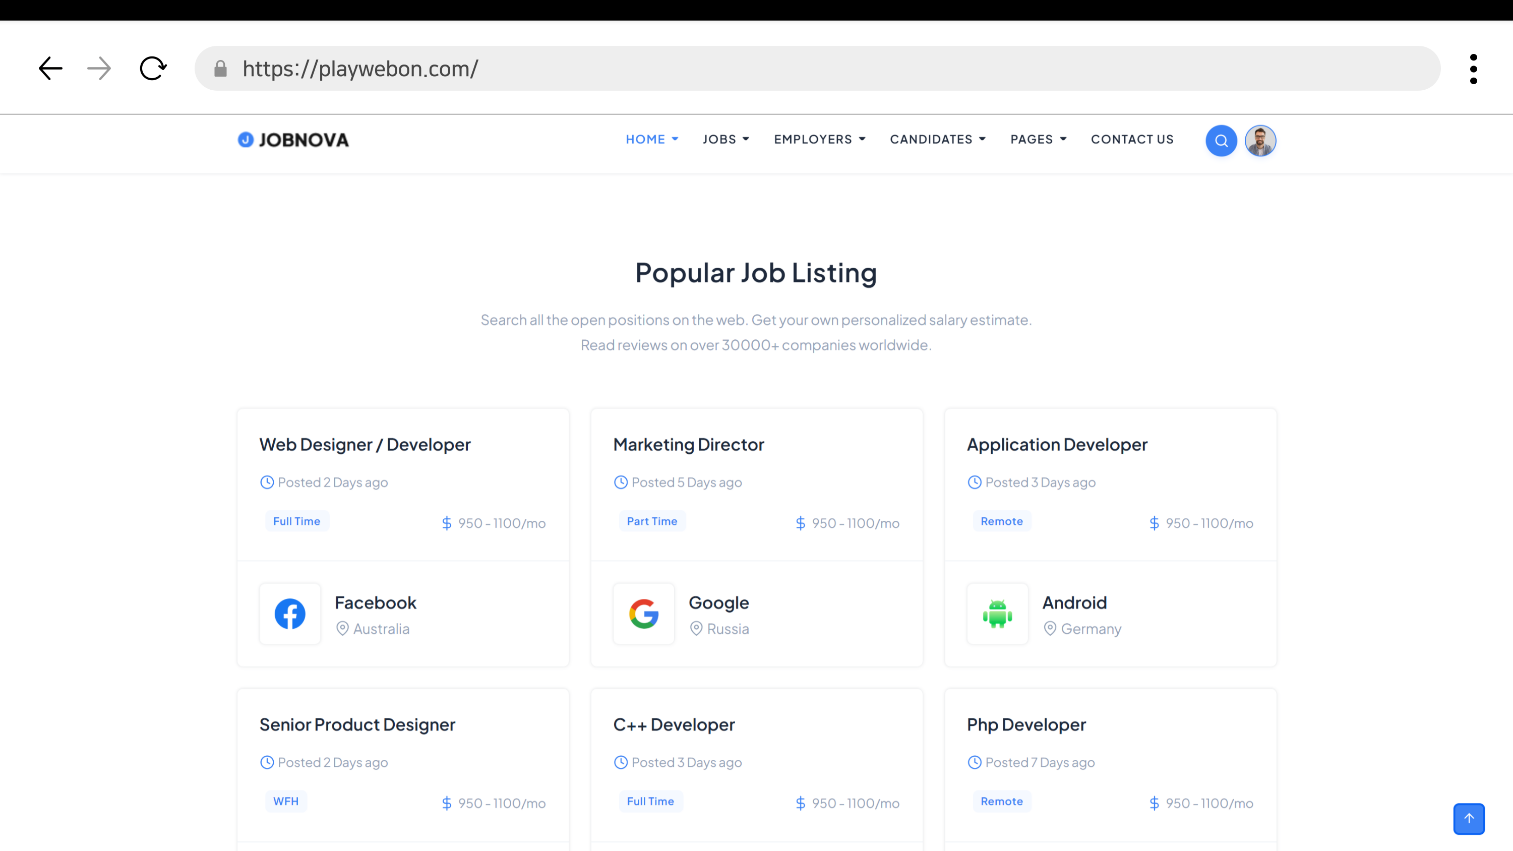
Task: Expand the JOBS dropdown menu
Action: tap(725, 139)
